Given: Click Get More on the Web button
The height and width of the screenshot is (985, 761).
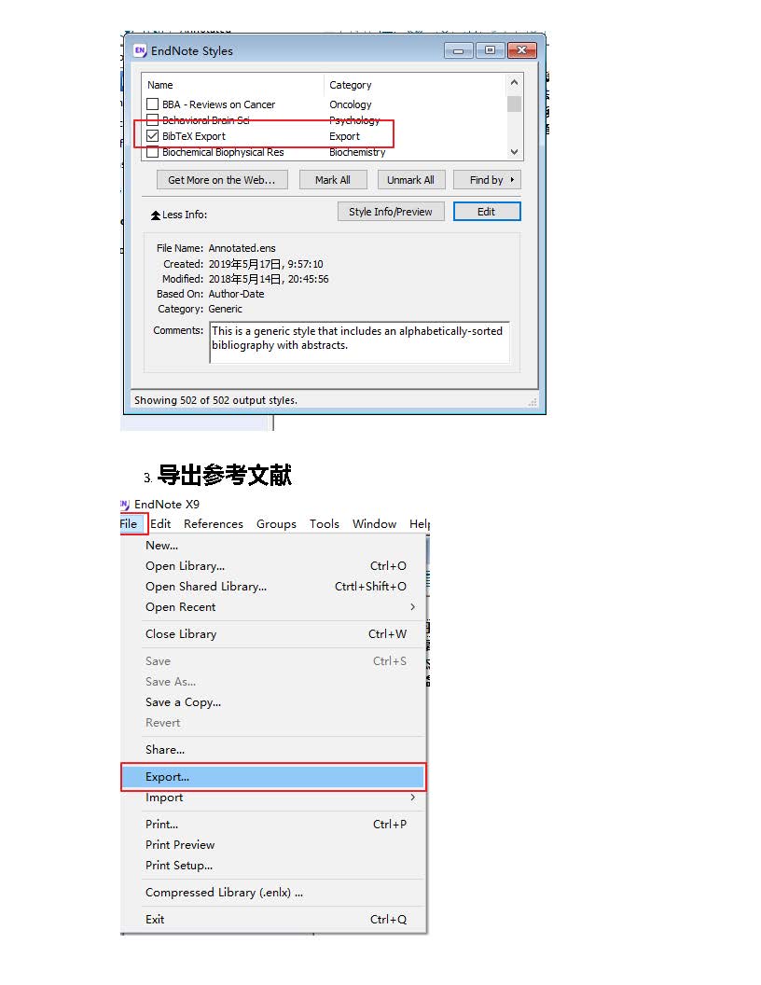Looking at the screenshot, I should click(222, 180).
